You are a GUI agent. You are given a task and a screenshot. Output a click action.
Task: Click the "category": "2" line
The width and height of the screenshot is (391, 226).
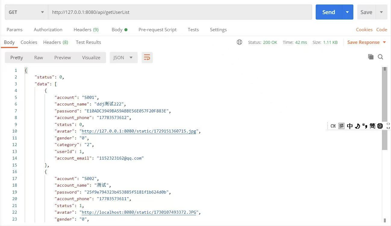pos(74,145)
